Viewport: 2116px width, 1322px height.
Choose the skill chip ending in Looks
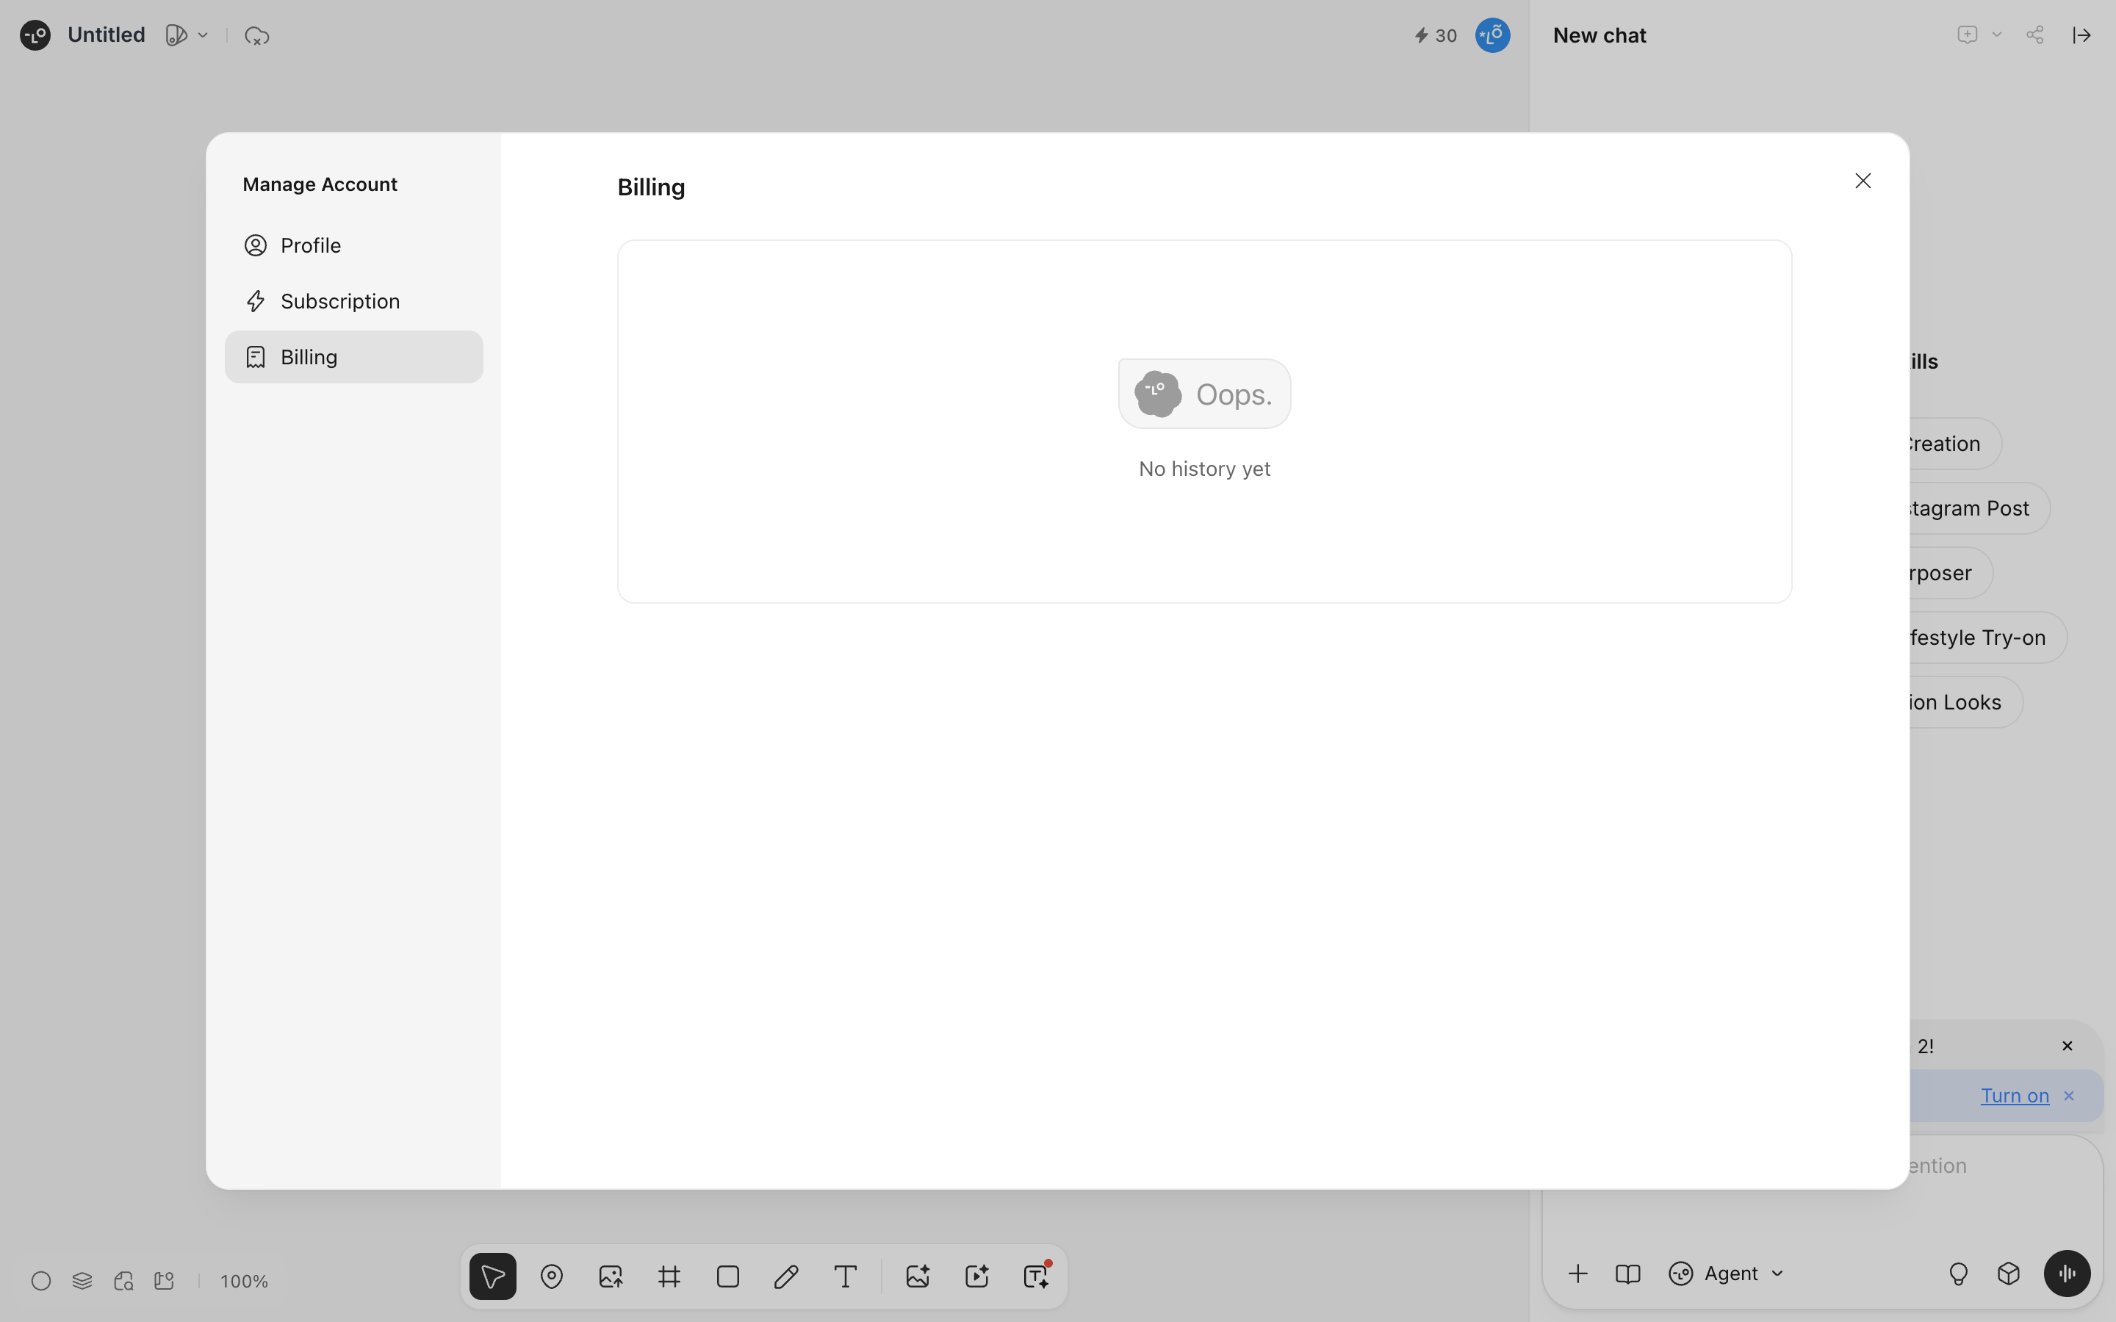pos(1965,702)
